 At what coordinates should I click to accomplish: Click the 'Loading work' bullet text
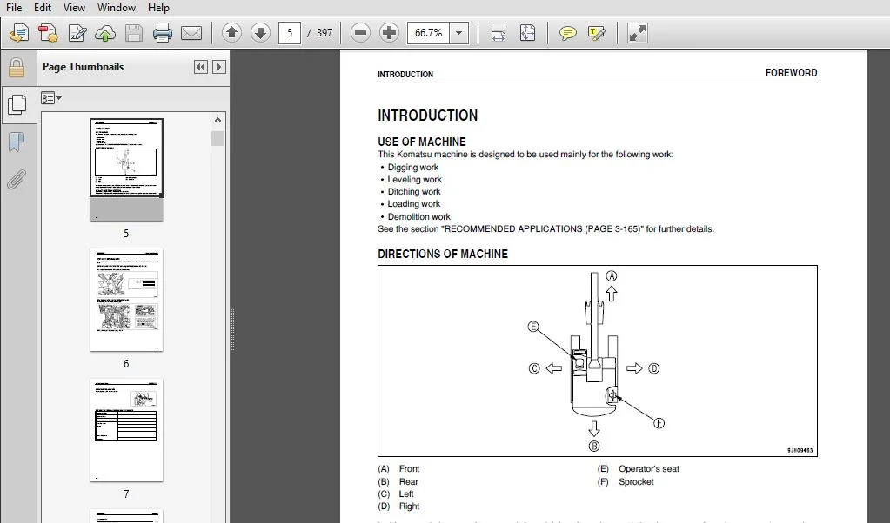(414, 204)
